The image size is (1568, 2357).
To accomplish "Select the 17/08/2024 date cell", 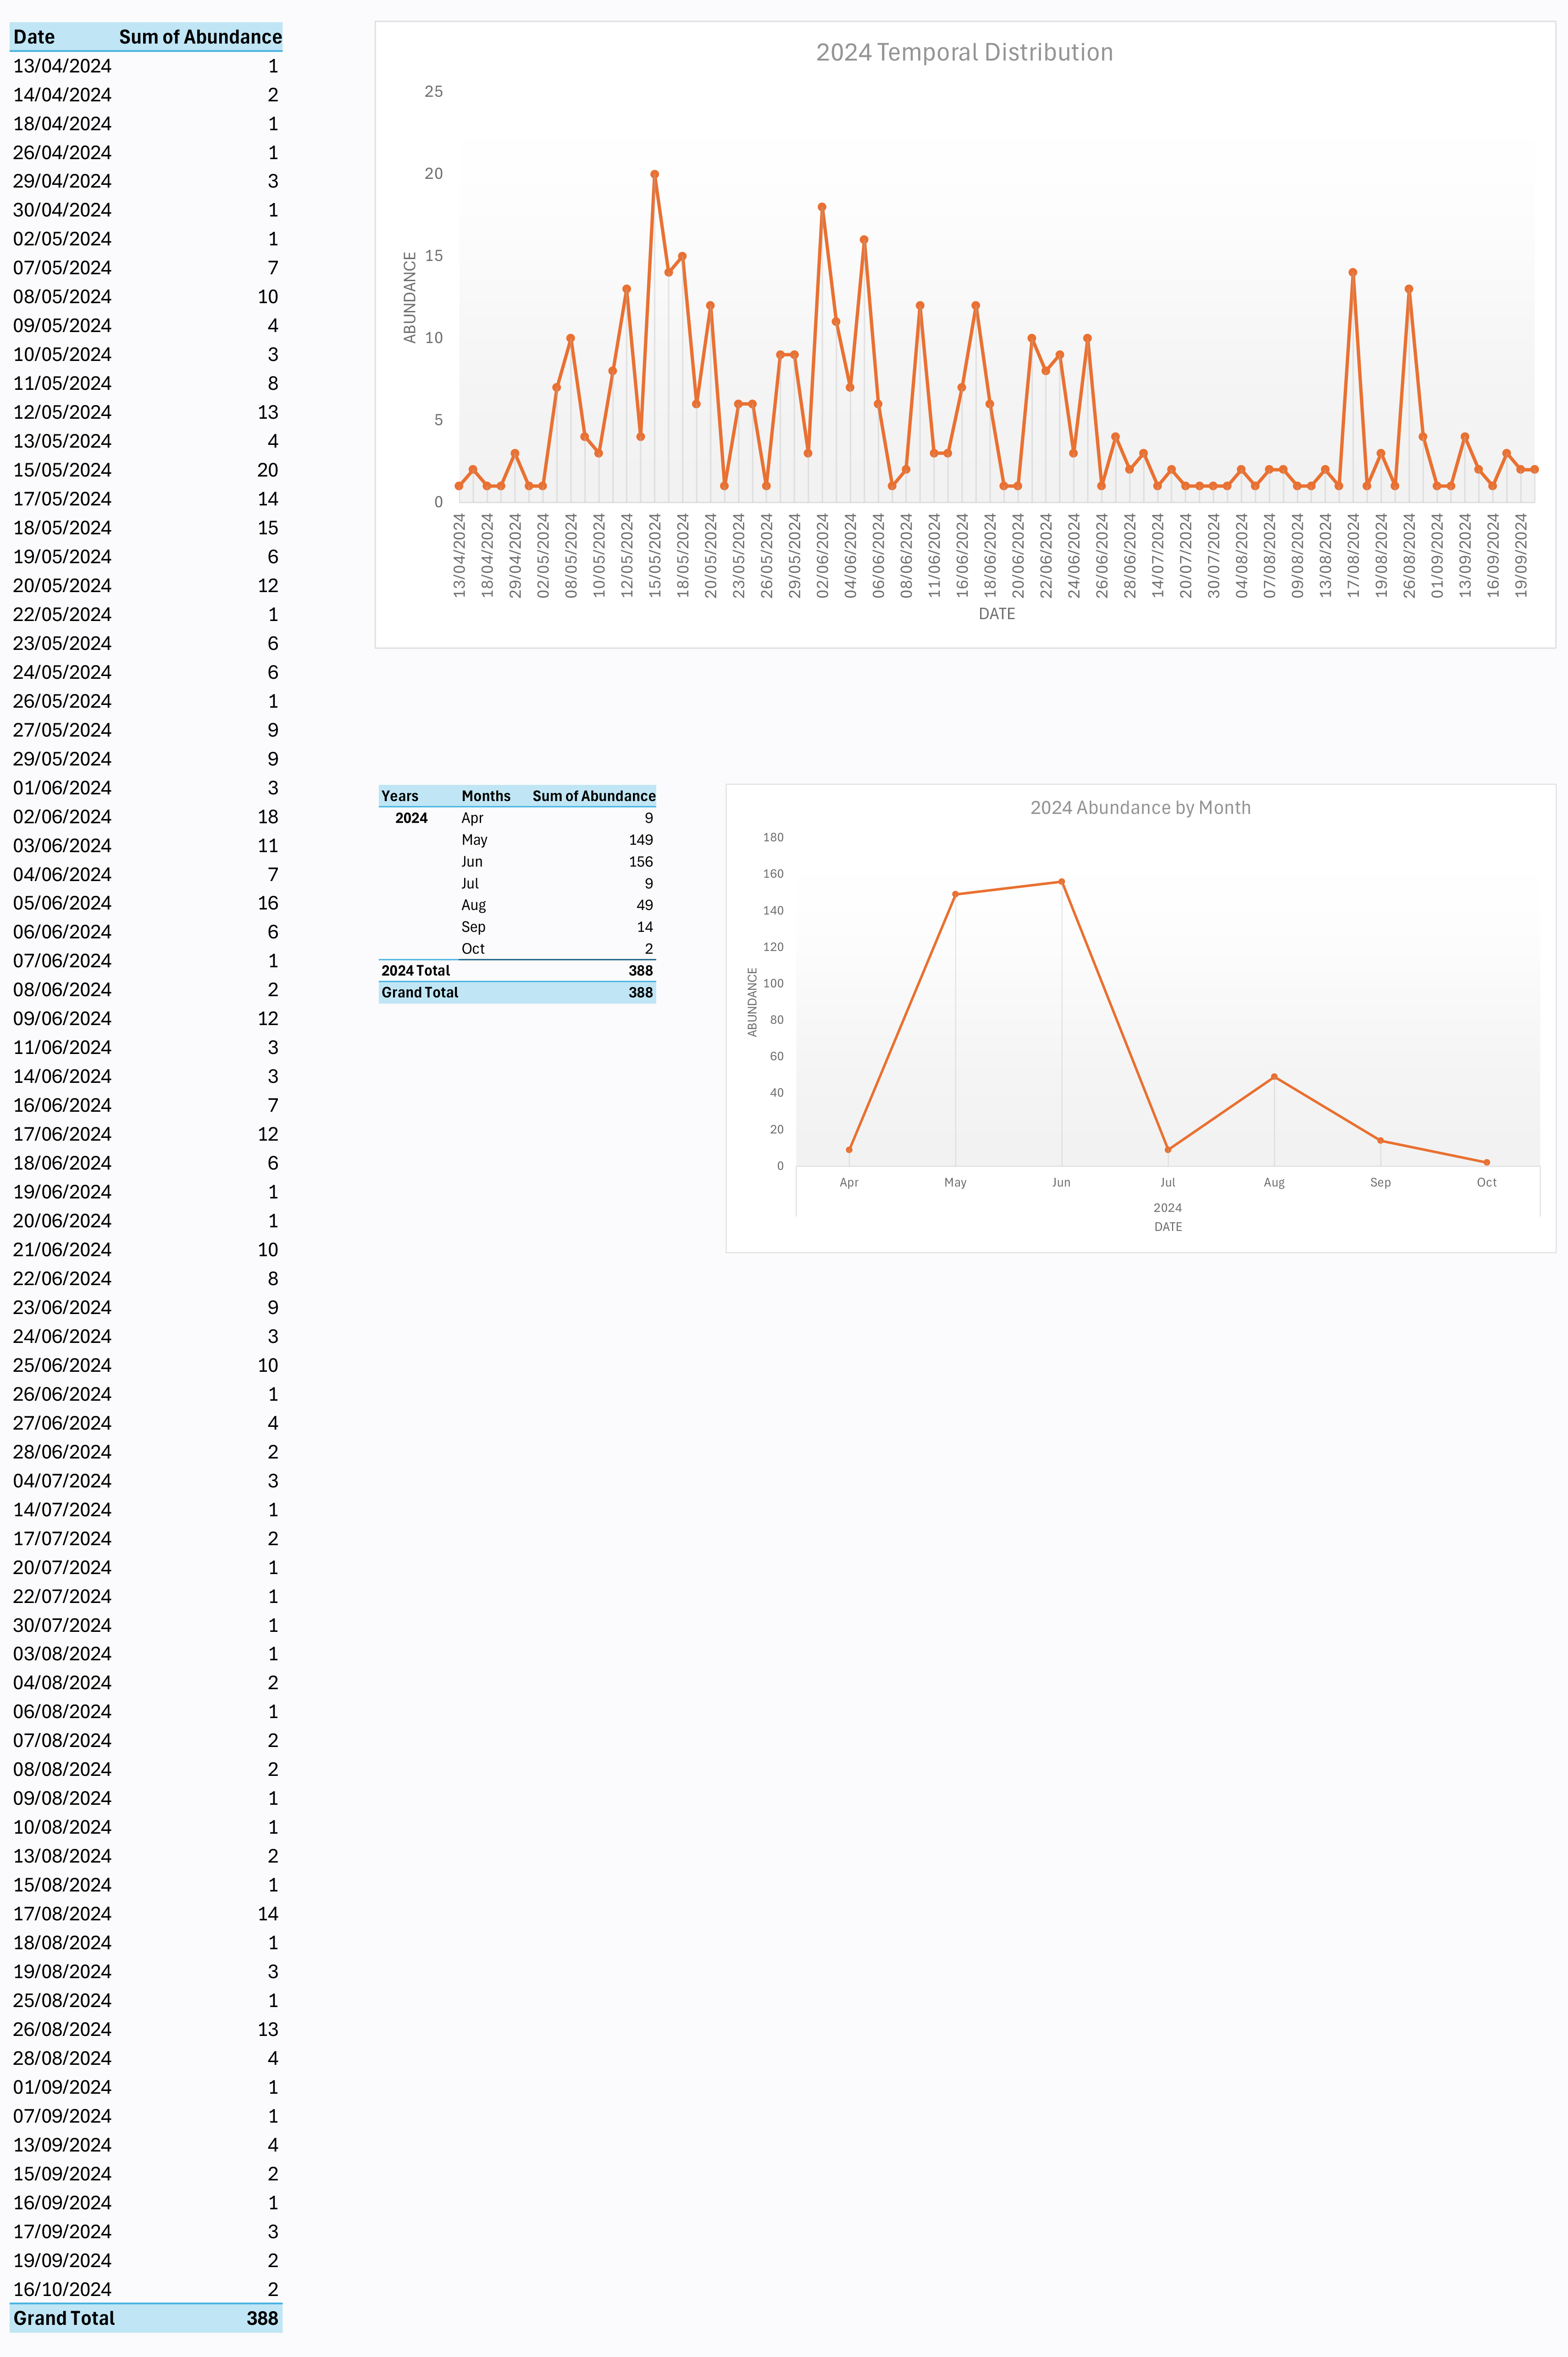I will click(62, 1914).
